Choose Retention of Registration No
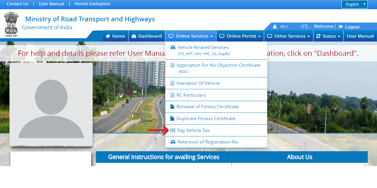Viewport: 377px width, 188px height. tap(216, 142)
